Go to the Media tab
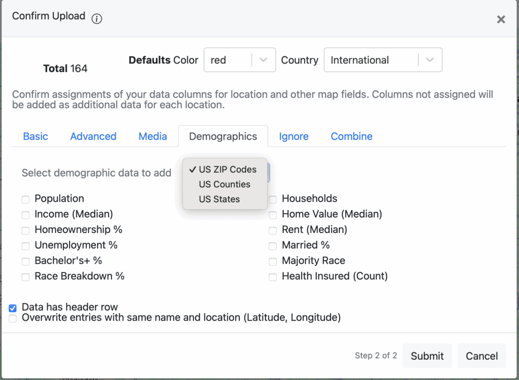This screenshot has width=519, height=380. [x=153, y=136]
